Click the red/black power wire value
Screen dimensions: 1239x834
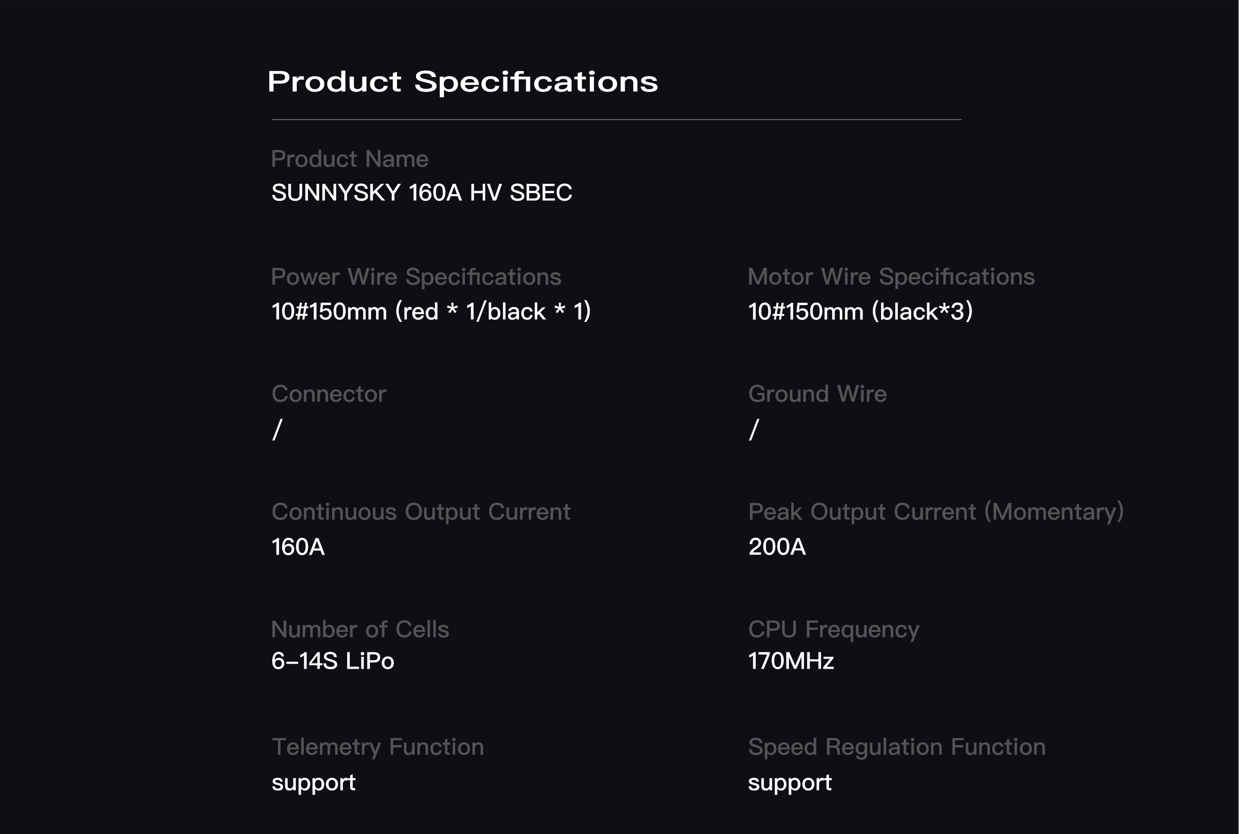click(431, 311)
